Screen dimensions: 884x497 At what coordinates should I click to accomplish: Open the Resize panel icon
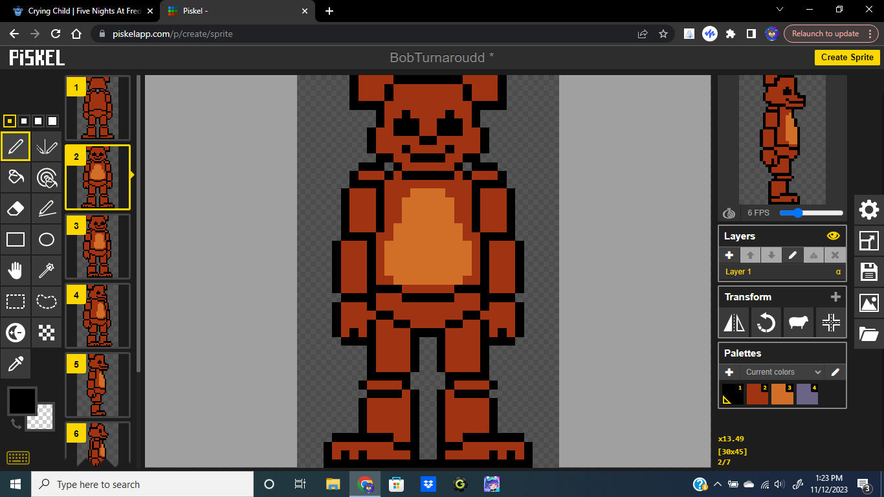(x=869, y=241)
